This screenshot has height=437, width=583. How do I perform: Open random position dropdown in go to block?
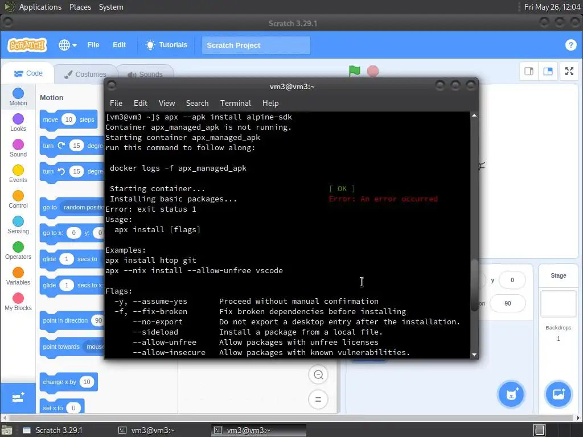click(83, 207)
